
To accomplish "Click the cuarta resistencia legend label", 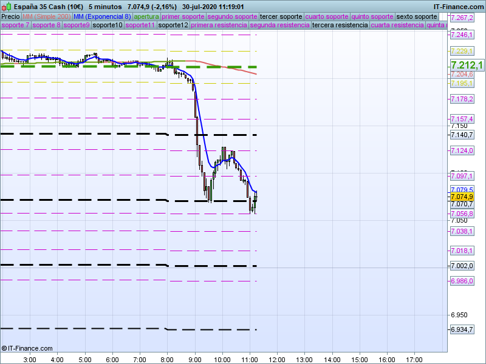I will [397, 25].
